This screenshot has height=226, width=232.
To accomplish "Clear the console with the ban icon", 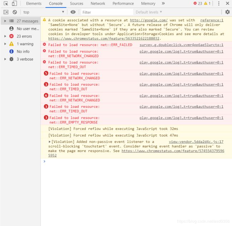I will 15,12.
